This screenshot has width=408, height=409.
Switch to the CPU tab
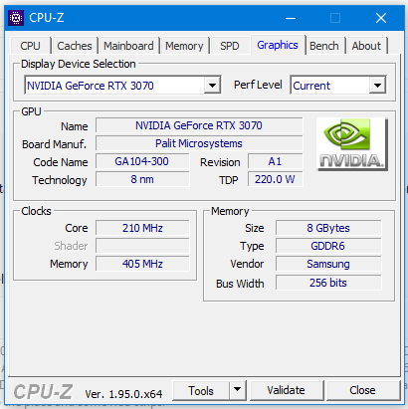(x=30, y=46)
